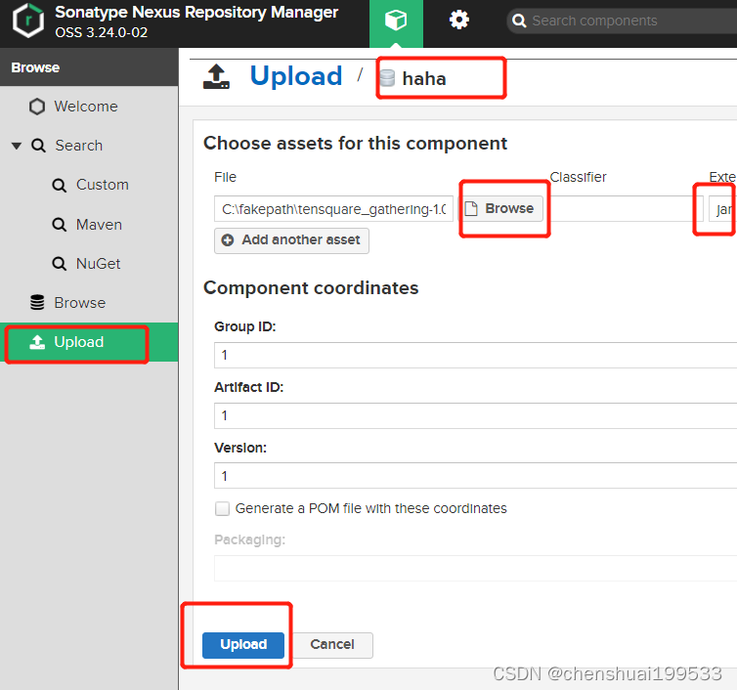Click the blue Upload button

243,645
